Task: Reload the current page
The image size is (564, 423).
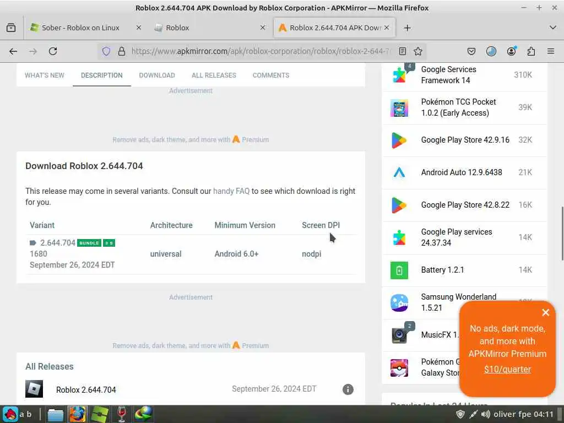Action: click(53, 51)
